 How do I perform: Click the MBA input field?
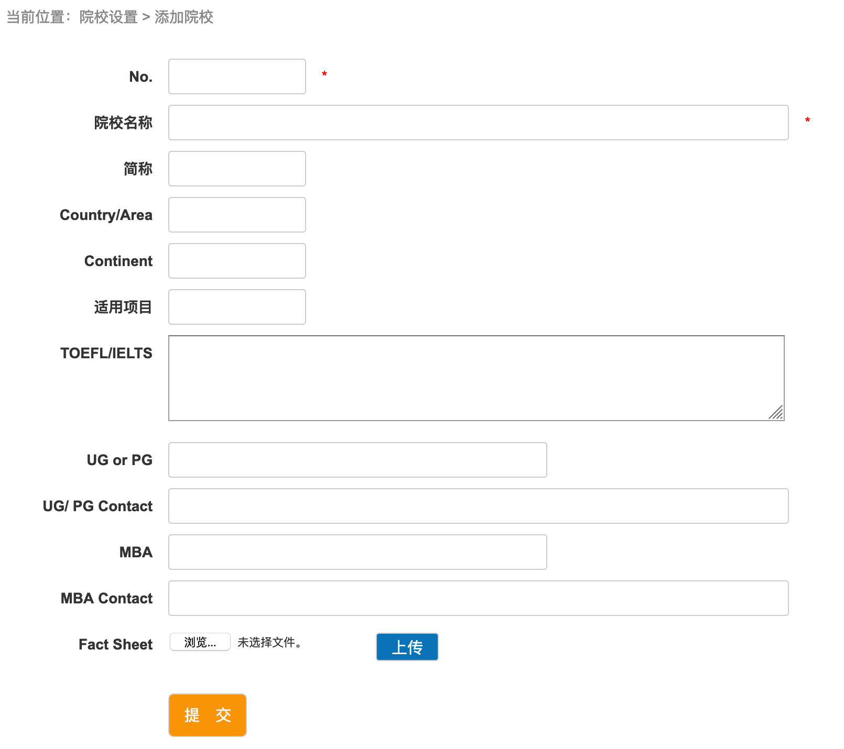coord(358,552)
